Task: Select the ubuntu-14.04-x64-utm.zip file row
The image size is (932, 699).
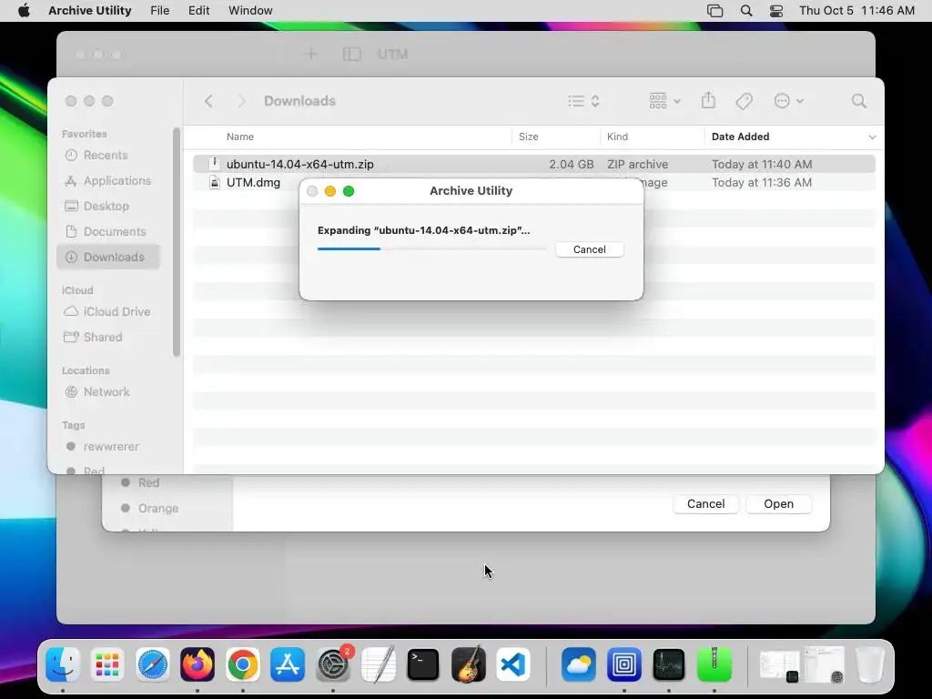Action: point(533,164)
